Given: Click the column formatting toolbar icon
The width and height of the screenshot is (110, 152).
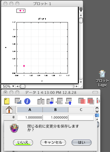Looking at the screenshot, I should tap(41, 101).
